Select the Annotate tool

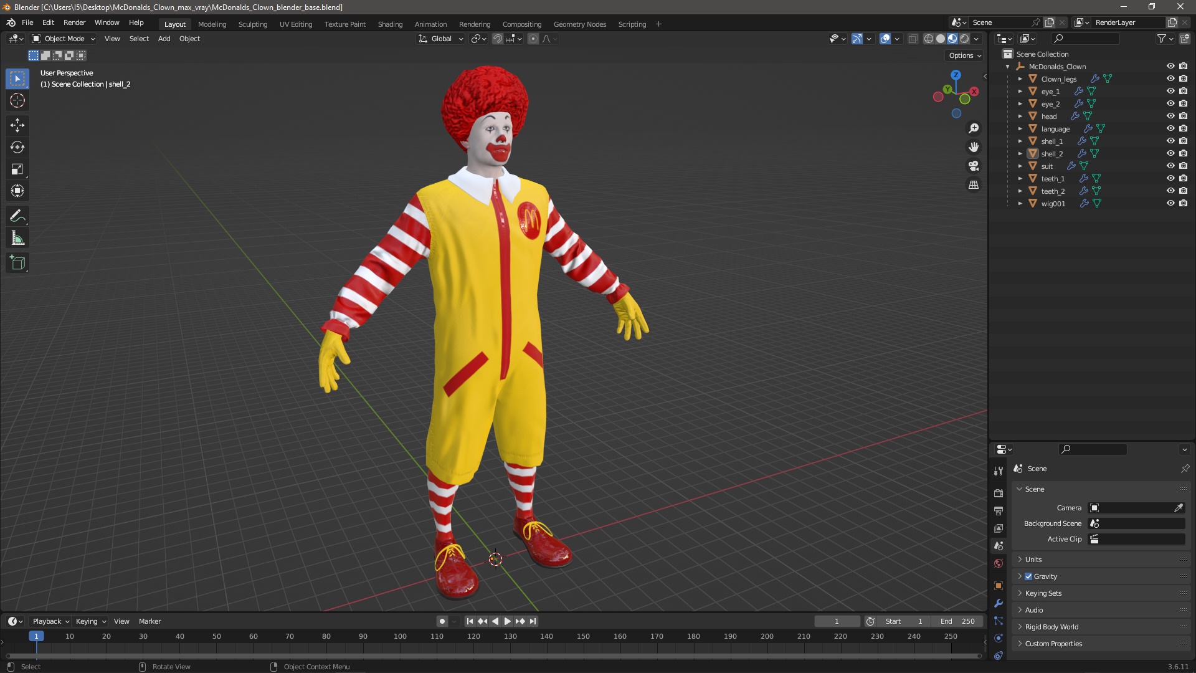pos(17,216)
